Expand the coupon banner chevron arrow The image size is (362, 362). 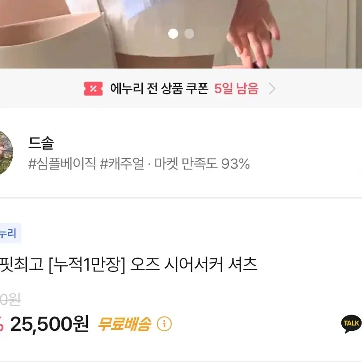click(272, 89)
